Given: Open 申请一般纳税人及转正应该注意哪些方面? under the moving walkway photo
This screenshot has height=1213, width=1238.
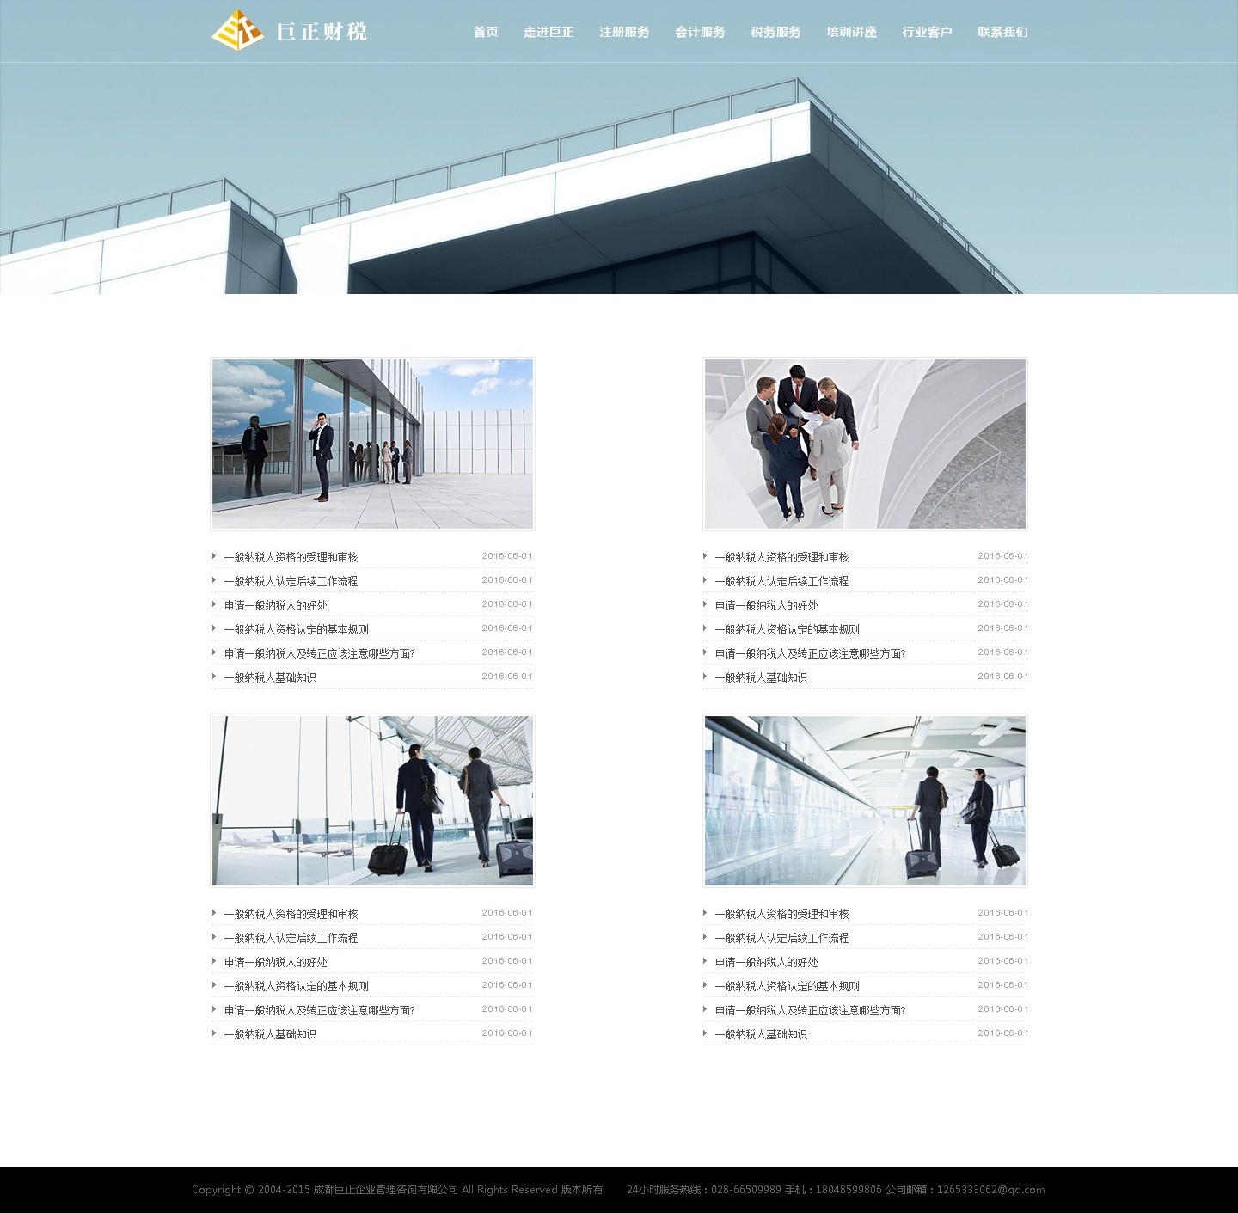Looking at the screenshot, I should coord(810,1010).
